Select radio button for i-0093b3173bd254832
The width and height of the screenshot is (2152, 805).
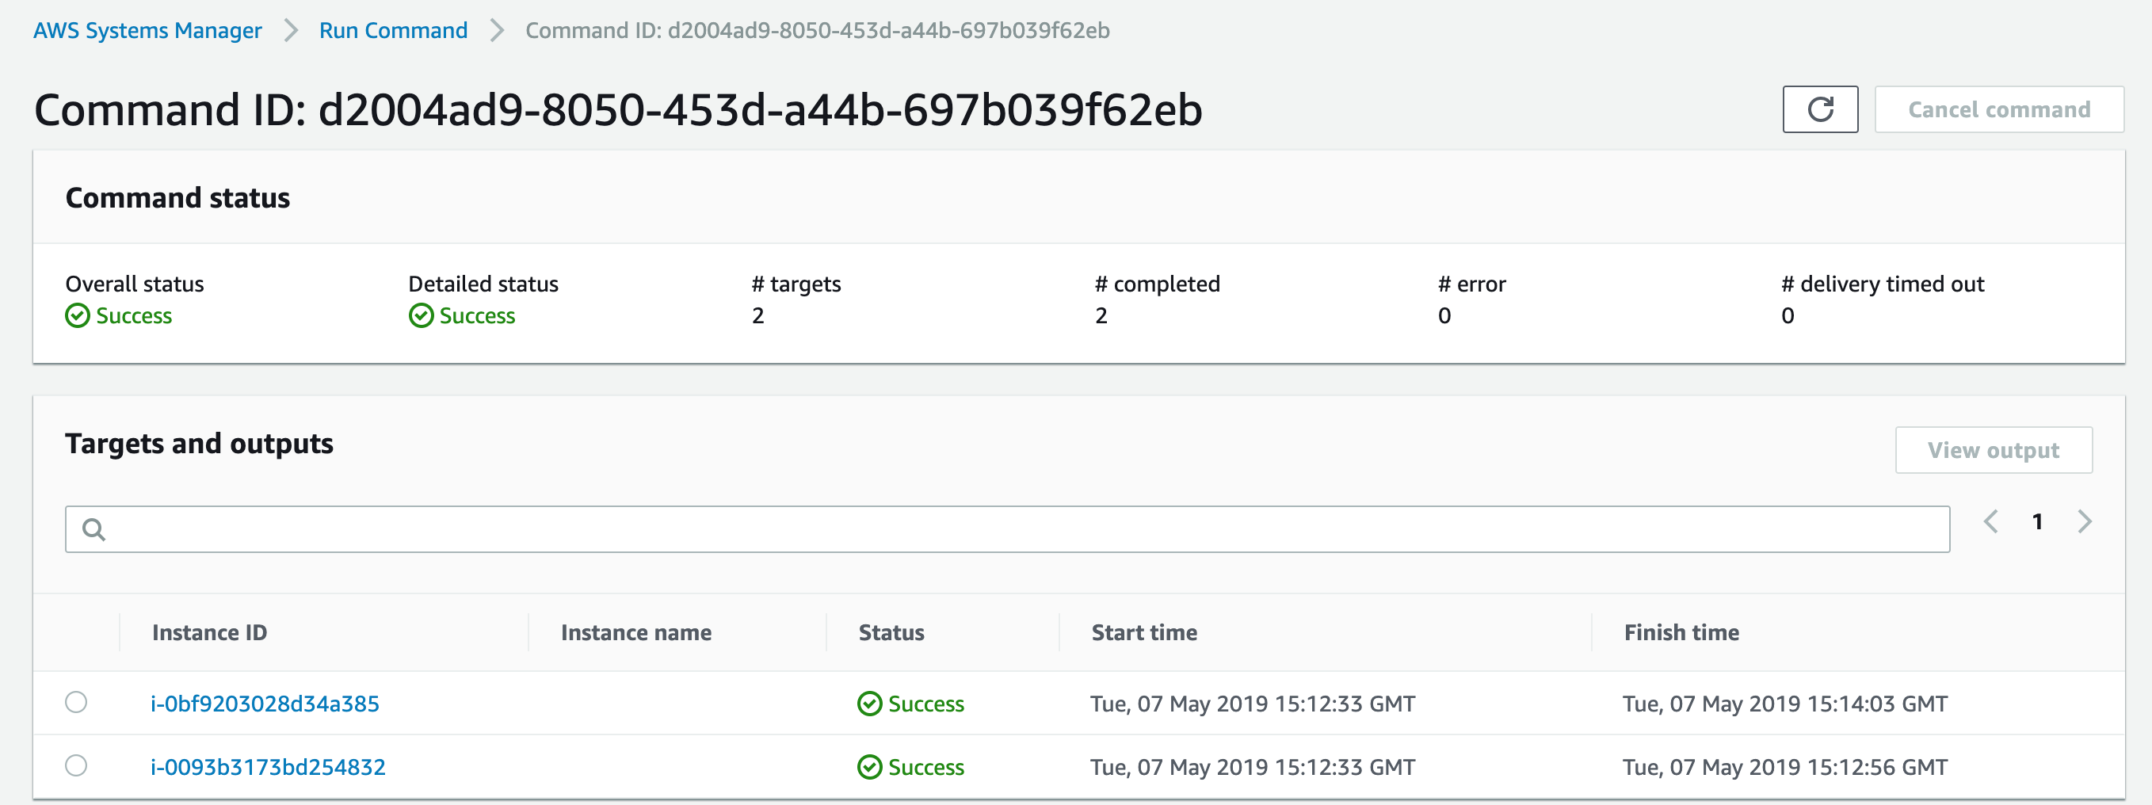[x=76, y=765]
